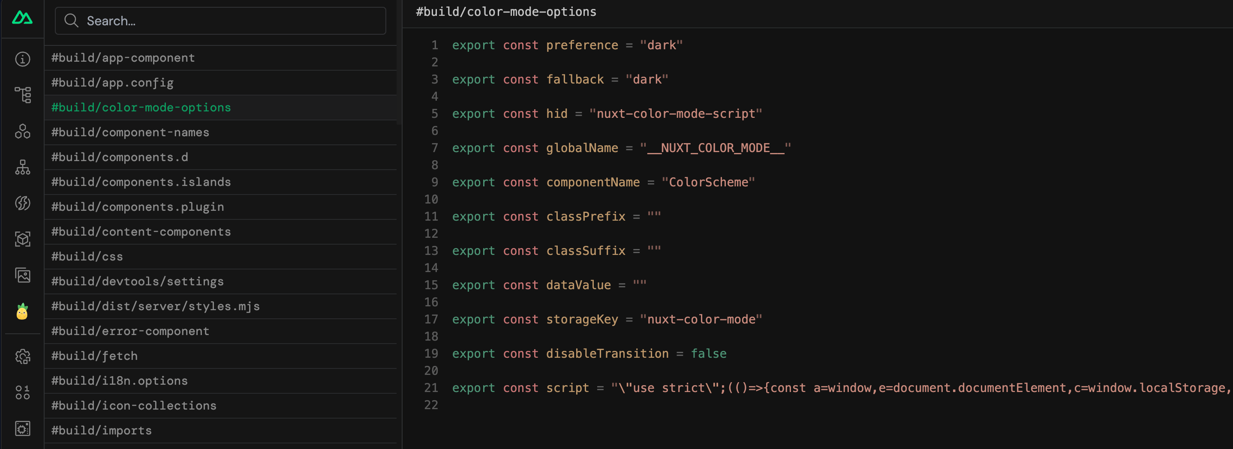
Task: Select #build/color-mode-options file
Action: click(x=220, y=108)
